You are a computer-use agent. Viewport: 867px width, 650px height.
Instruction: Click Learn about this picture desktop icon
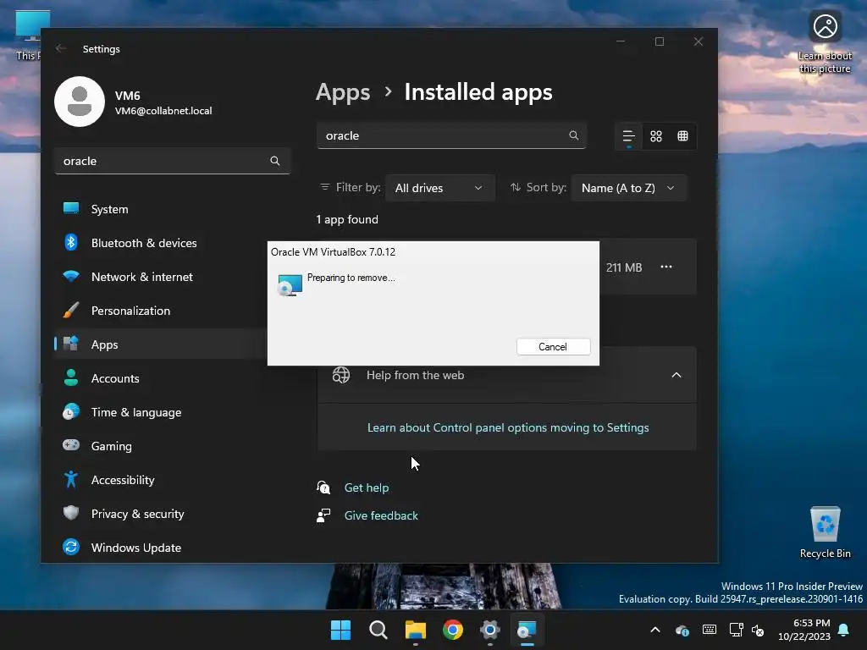(825, 43)
